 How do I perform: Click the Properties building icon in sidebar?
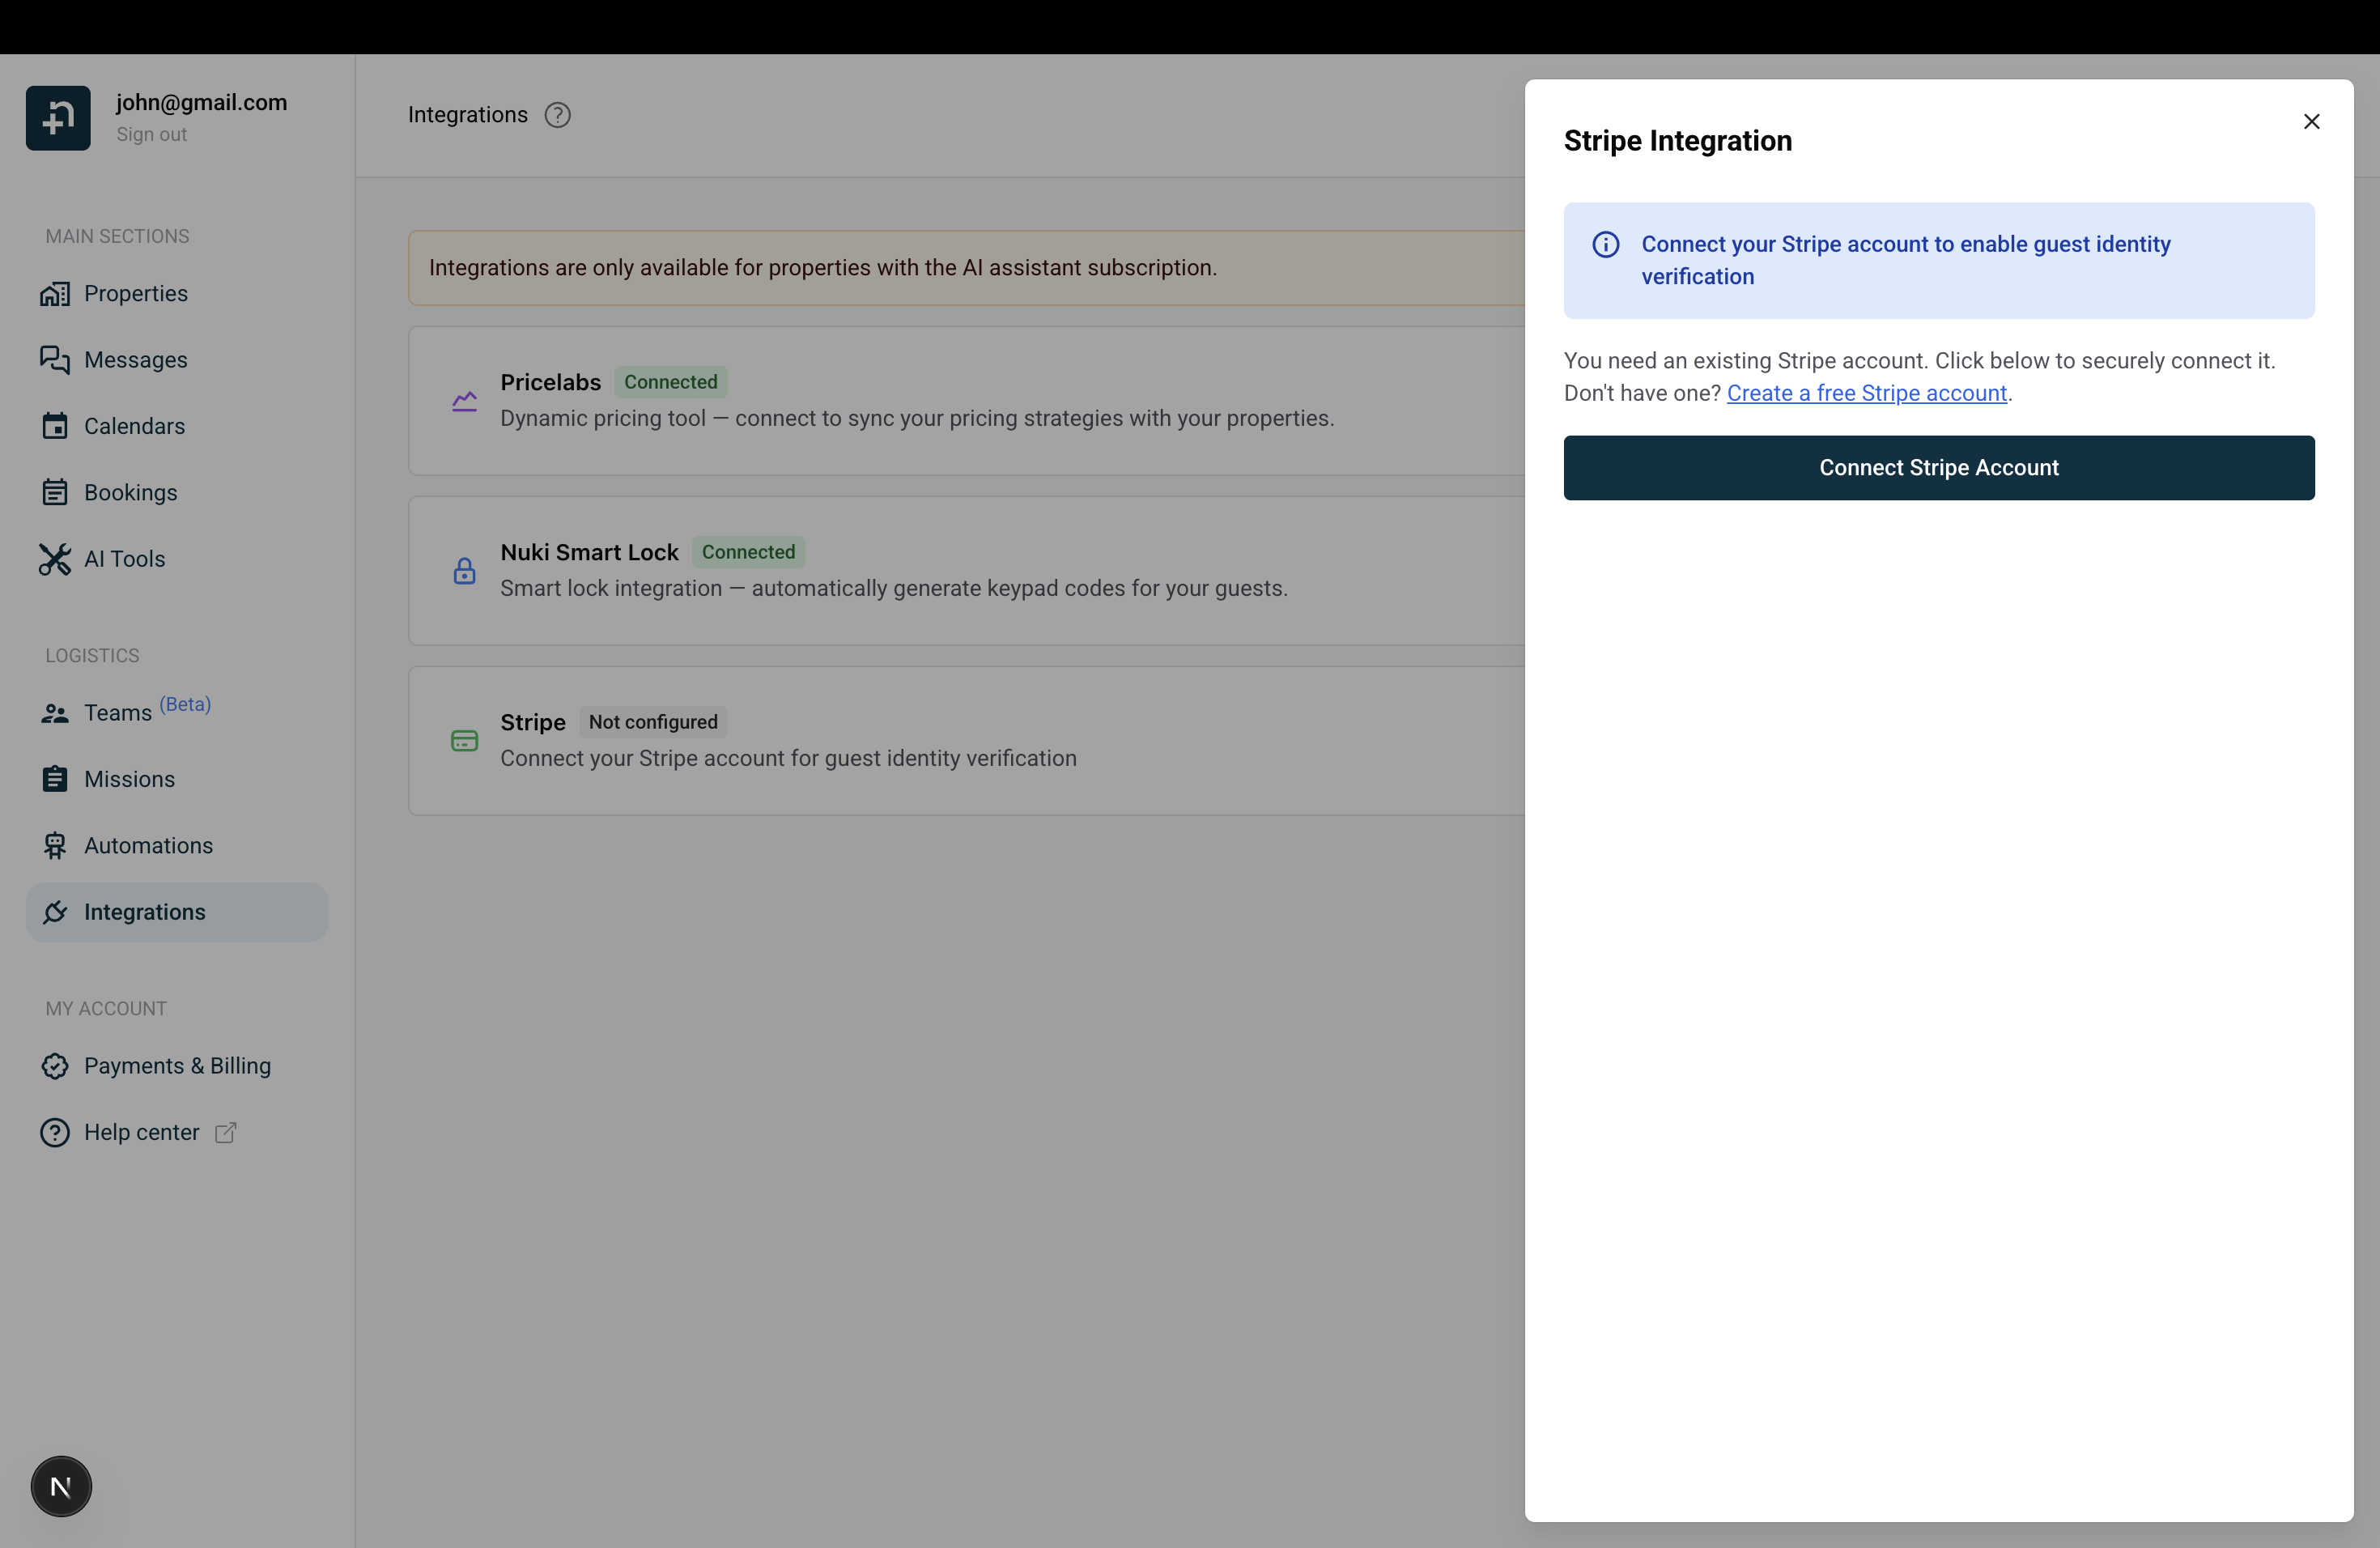(x=55, y=294)
